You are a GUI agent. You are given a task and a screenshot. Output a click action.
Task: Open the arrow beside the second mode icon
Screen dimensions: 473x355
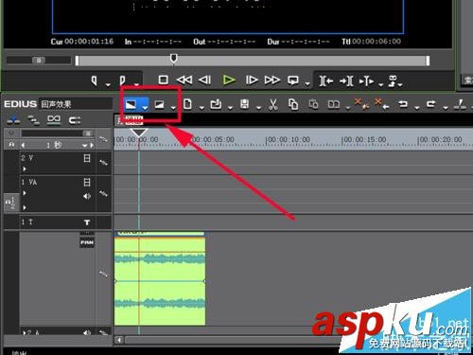173,108
